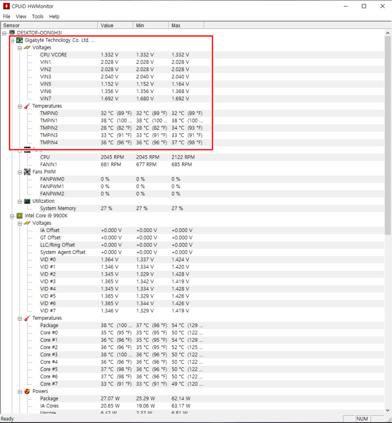
Task: Collapse the Utilization section
Action: click(20, 202)
